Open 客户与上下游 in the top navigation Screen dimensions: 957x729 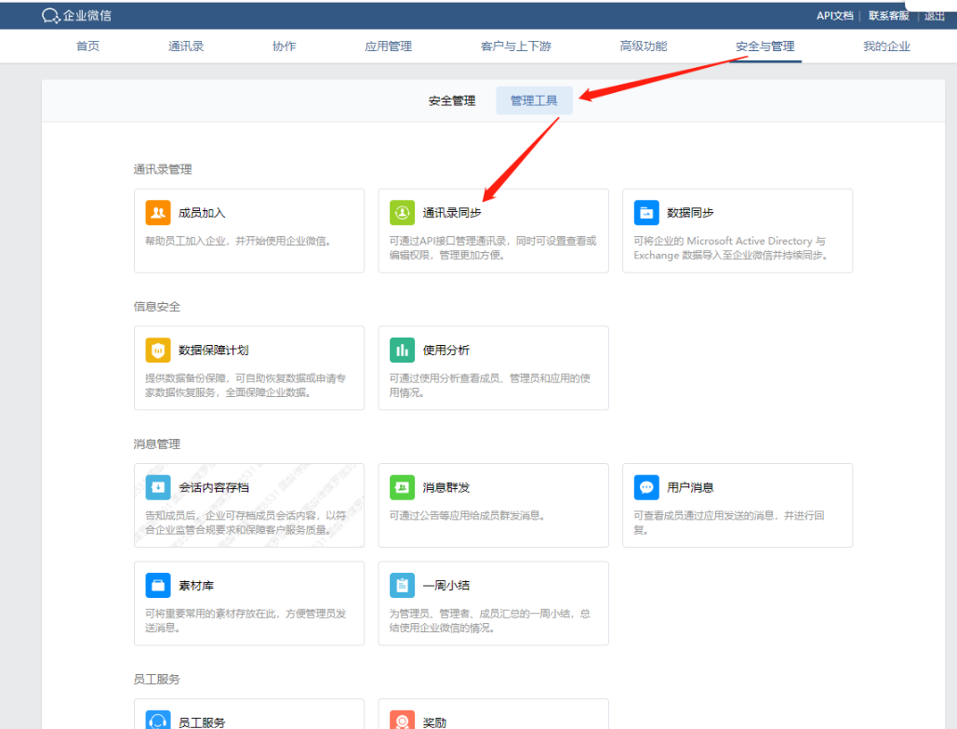[515, 46]
